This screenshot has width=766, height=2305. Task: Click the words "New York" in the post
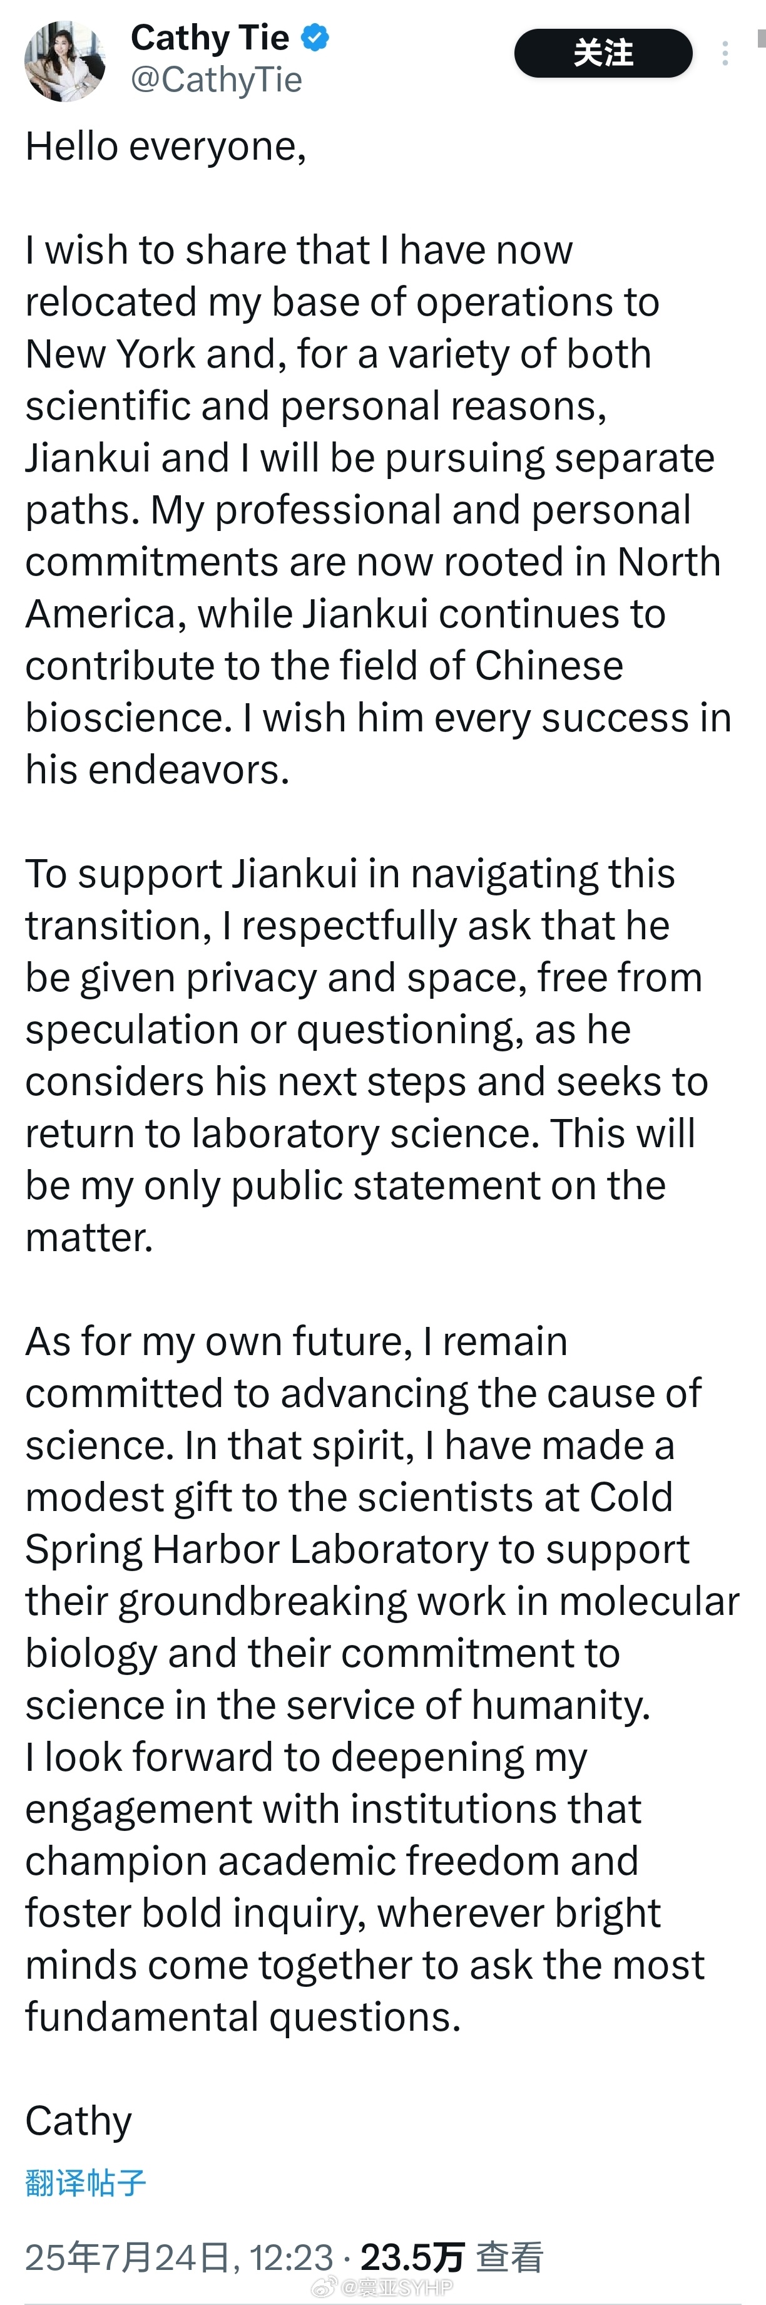(x=110, y=354)
